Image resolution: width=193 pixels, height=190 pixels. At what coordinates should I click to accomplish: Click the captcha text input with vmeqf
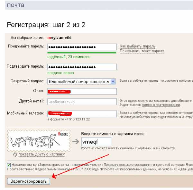96,142
